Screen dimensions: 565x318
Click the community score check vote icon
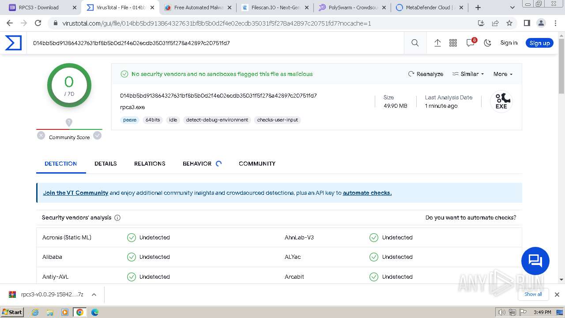click(x=98, y=136)
